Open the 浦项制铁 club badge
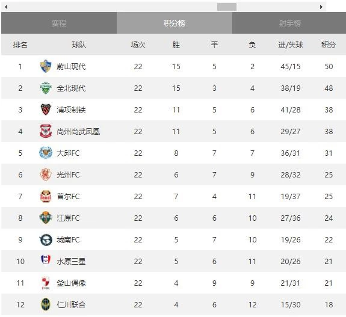Image resolution: width=346 pixels, height=317 pixels. (x=46, y=109)
